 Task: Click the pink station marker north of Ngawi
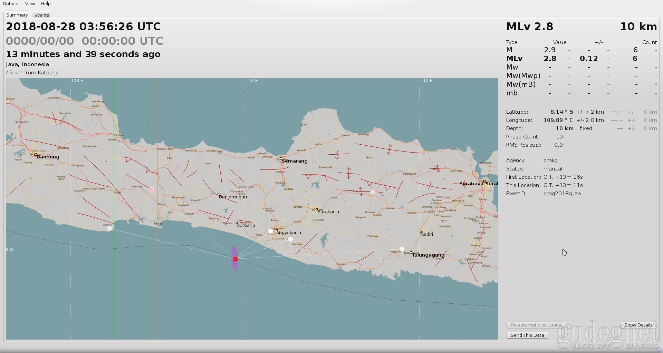point(372,192)
